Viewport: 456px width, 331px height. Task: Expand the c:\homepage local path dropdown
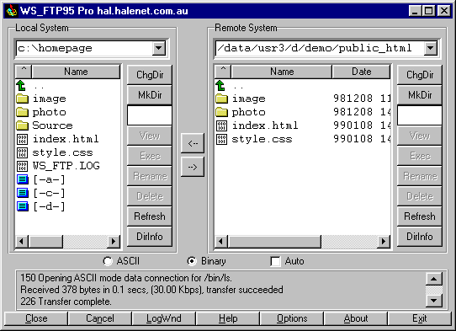click(159, 48)
